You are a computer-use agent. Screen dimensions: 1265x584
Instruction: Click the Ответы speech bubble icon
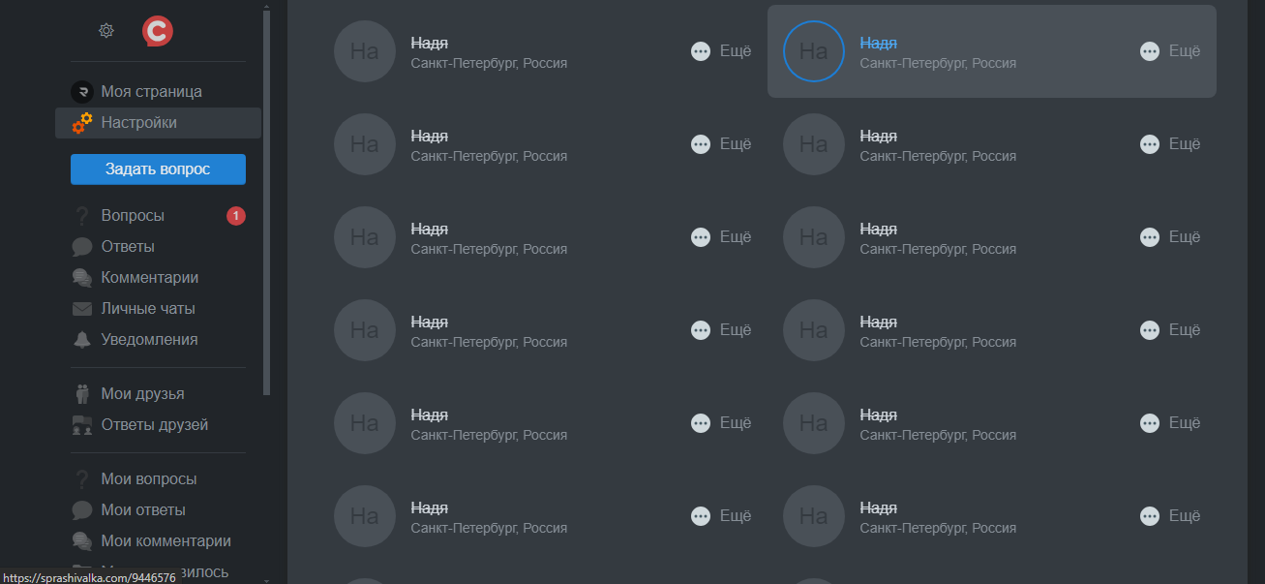click(x=82, y=246)
